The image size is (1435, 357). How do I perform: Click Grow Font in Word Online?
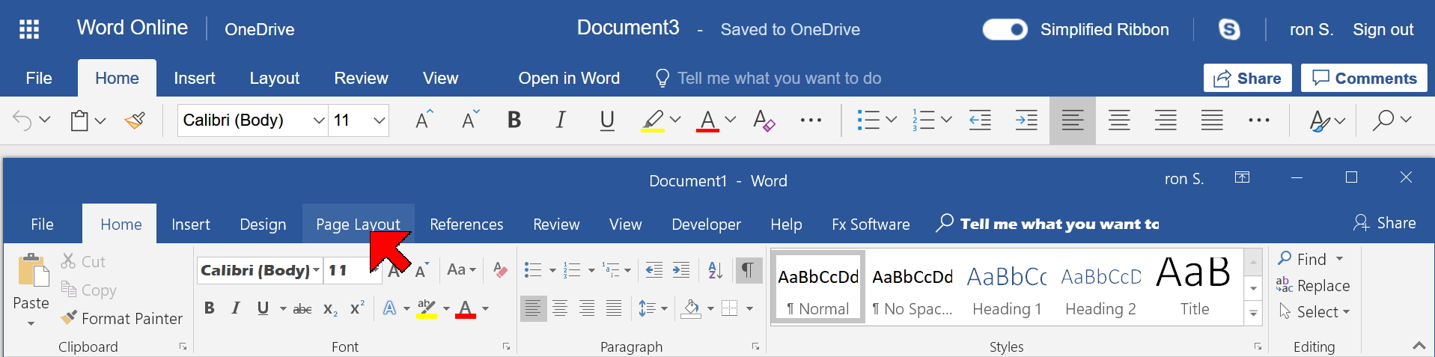(424, 120)
